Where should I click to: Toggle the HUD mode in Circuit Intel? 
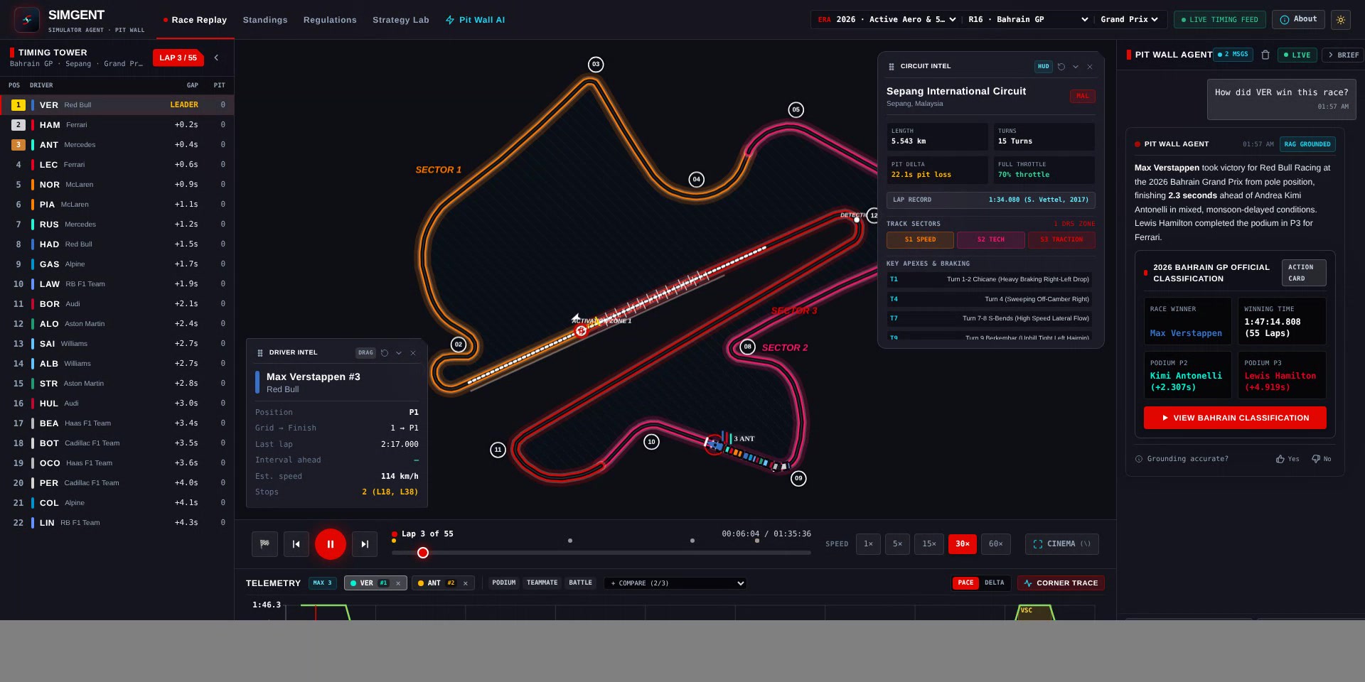[1043, 66]
